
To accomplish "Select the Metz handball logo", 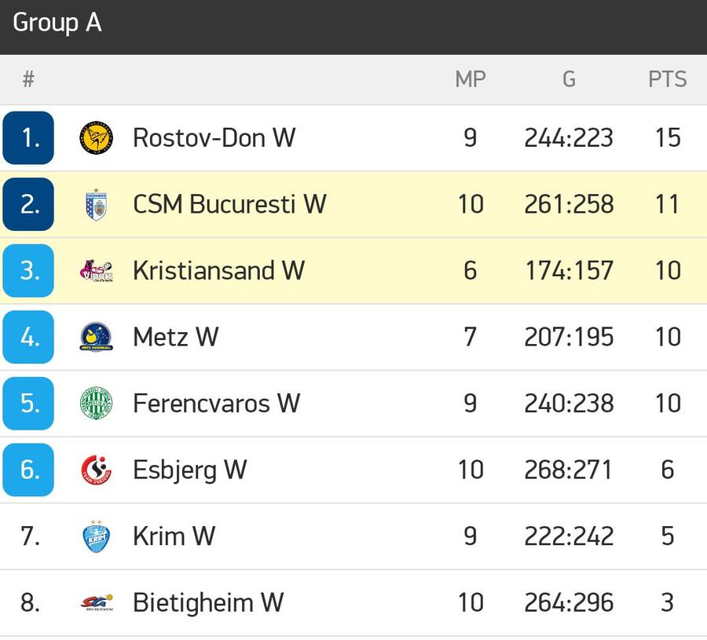I will point(96,337).
